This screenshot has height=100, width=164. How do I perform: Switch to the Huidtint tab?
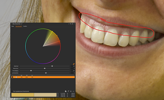(x=25, y=26)
